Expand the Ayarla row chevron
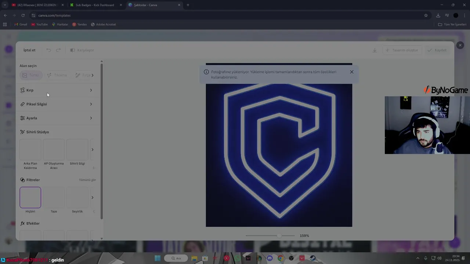Image resolution: width=470 pixels, height=264 pixels. click(91, 118)
